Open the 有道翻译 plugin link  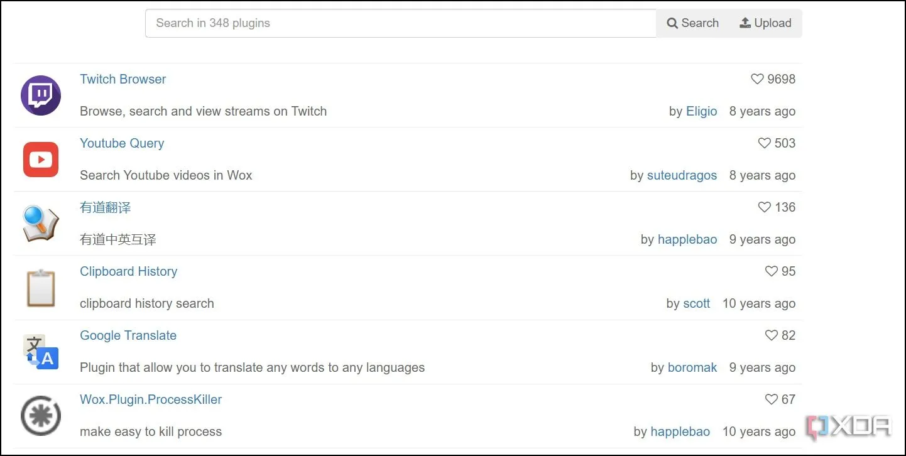106,207
